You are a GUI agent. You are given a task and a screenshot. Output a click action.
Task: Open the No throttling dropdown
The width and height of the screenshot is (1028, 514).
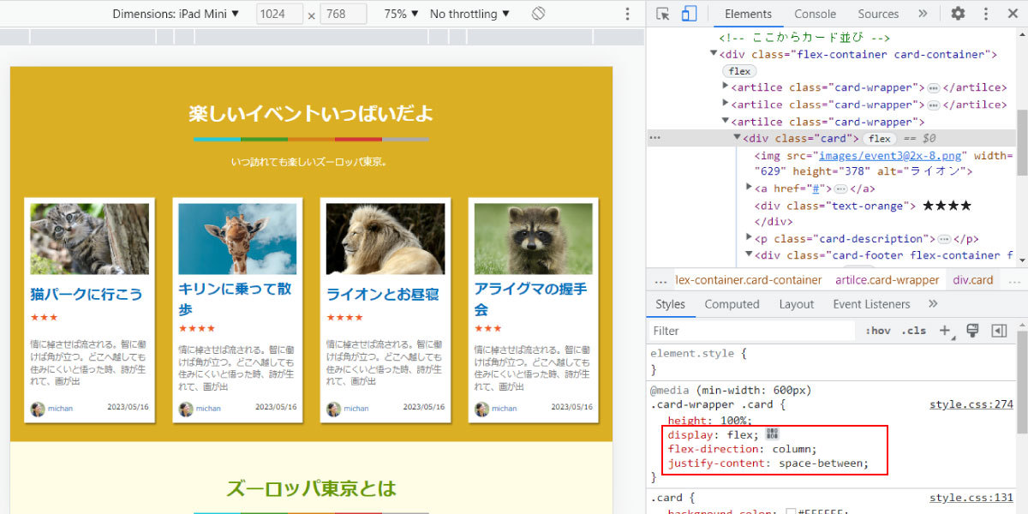point(469,14)
